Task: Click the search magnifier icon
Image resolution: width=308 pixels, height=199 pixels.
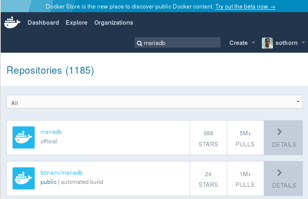Action: coord(140,43)
